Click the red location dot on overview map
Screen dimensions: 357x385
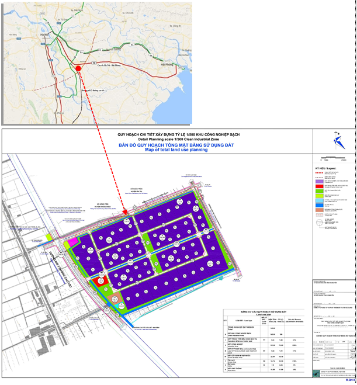(x=78, y=69)
